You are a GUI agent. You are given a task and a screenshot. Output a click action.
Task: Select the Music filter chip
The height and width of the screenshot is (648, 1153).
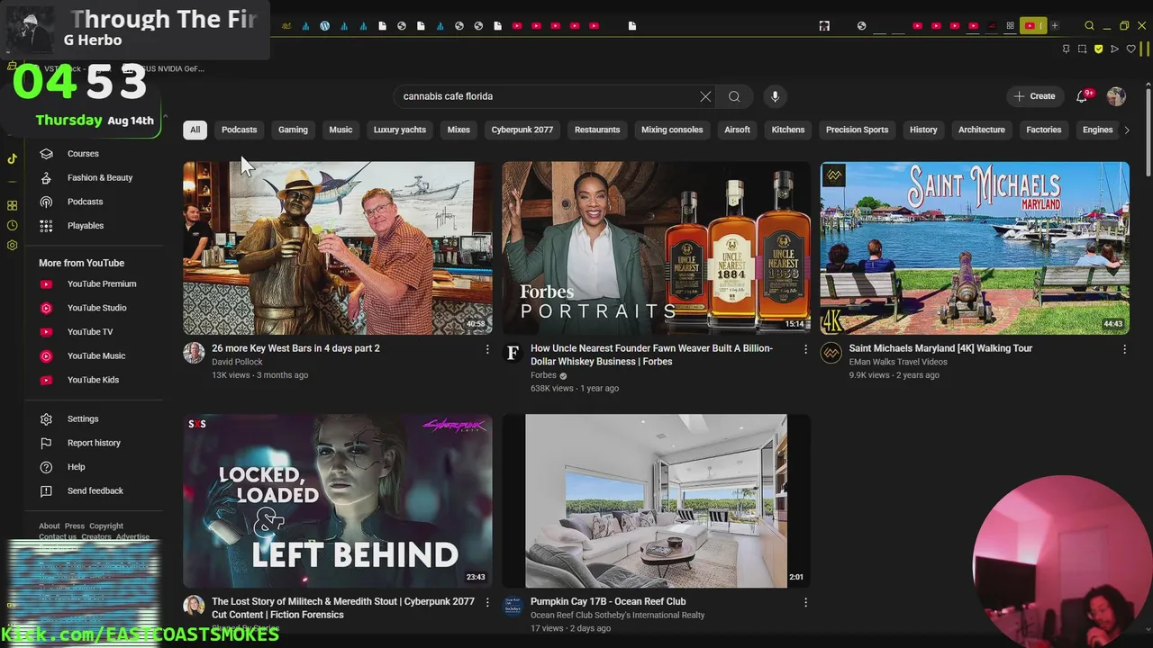click(x=340, y=130)
